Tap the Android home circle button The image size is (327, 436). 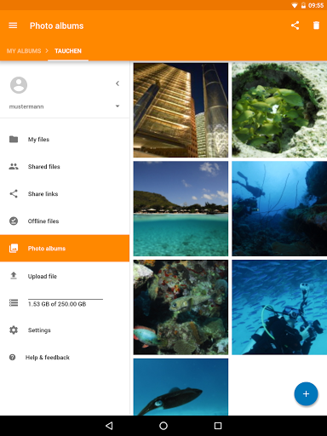pyautogui.click(x=163, y=426)
